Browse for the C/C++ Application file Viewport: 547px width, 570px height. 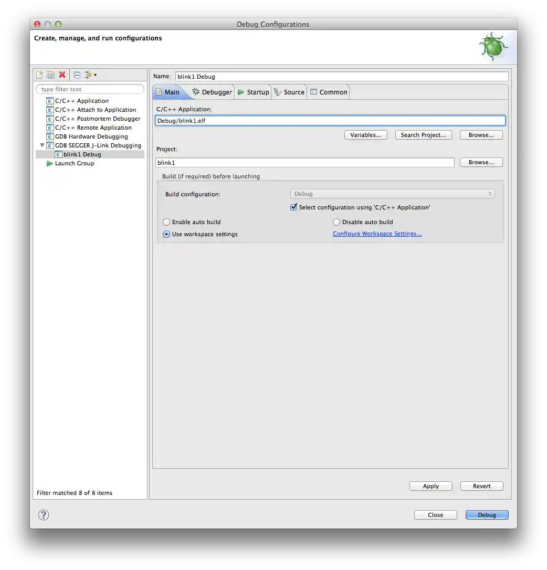point(481,135)
